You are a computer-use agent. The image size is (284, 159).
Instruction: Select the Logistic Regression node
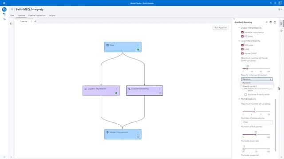pos(101,91)
